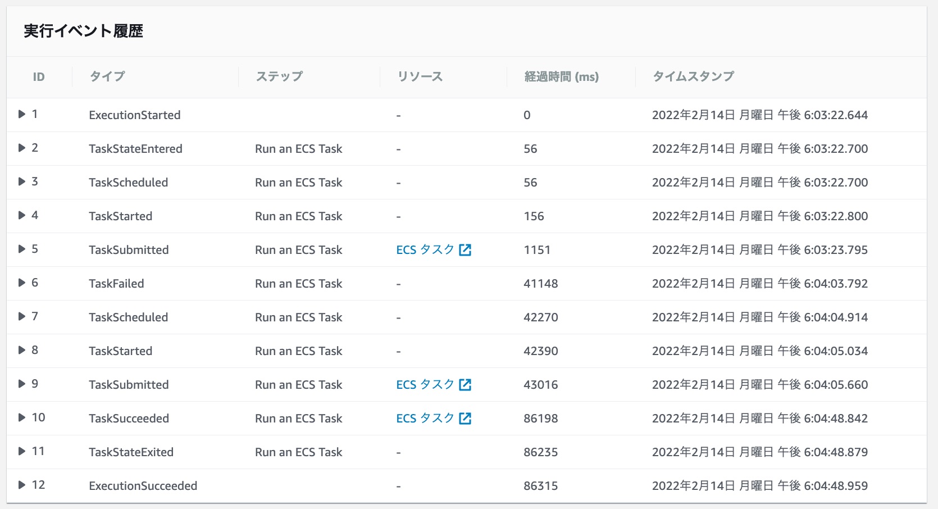Expand details of row 4 TaskStarted

click(22, 216)
